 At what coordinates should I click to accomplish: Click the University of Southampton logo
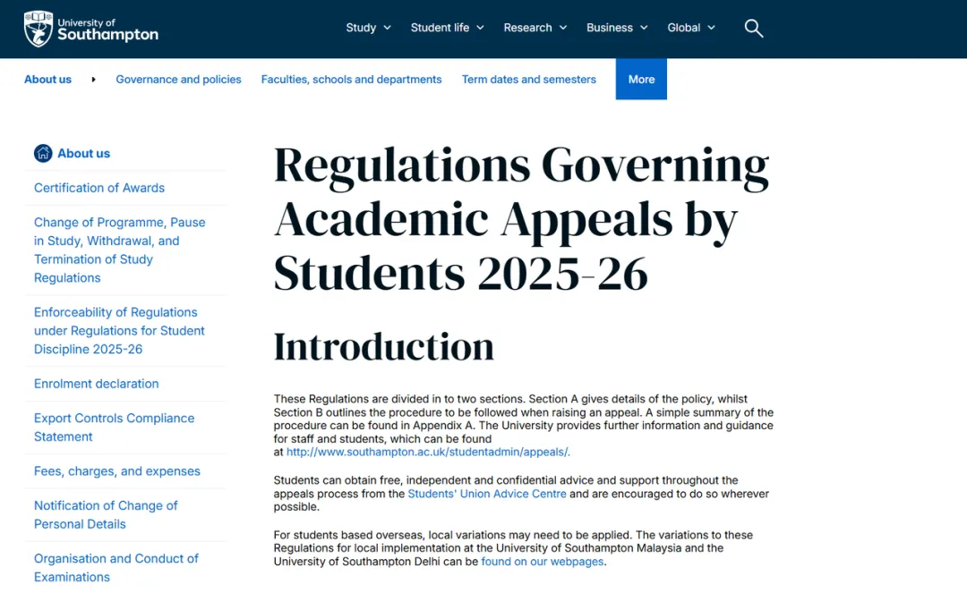click(x=90, y=29)
